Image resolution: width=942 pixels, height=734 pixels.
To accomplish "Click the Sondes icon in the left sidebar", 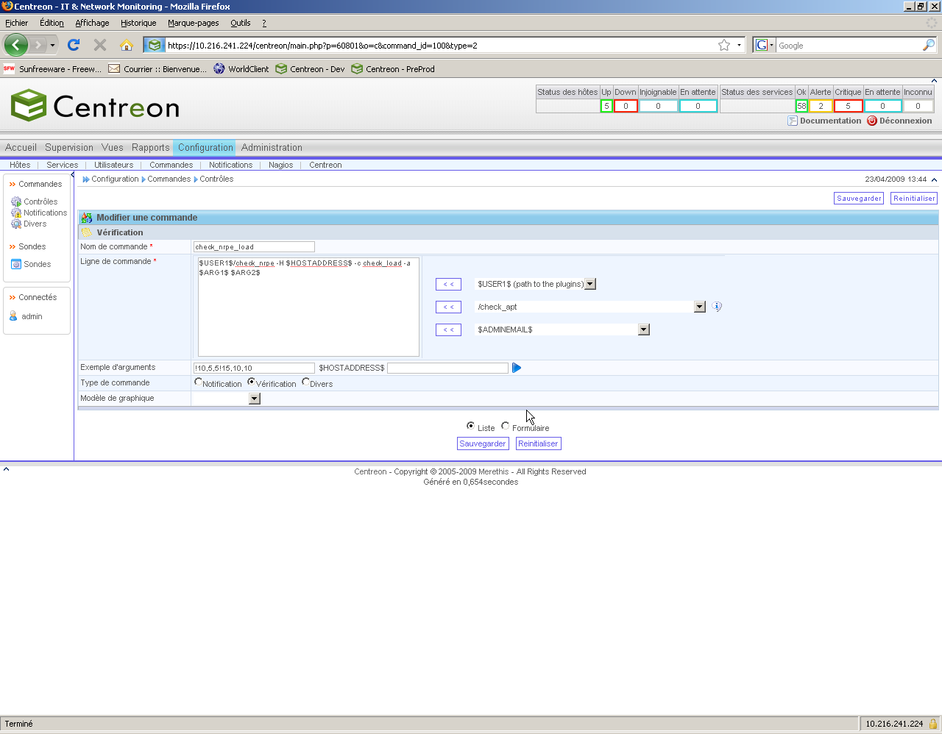I will (16, 264).
